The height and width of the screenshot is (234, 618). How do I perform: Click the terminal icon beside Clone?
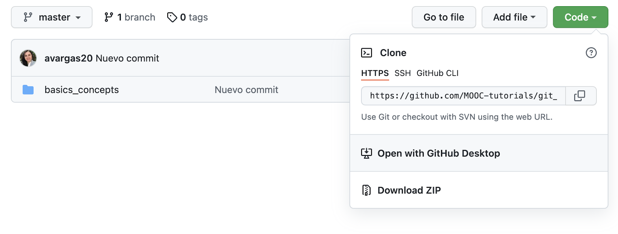tap(367, 53)
